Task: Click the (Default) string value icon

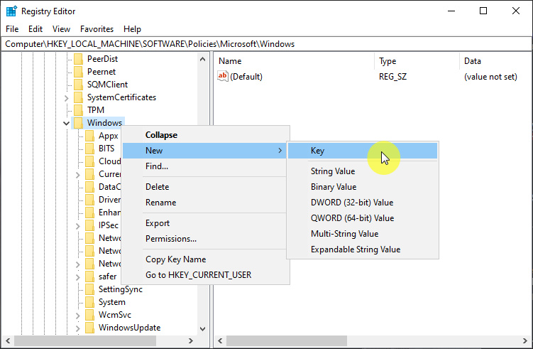Action: tap(223, 77)
